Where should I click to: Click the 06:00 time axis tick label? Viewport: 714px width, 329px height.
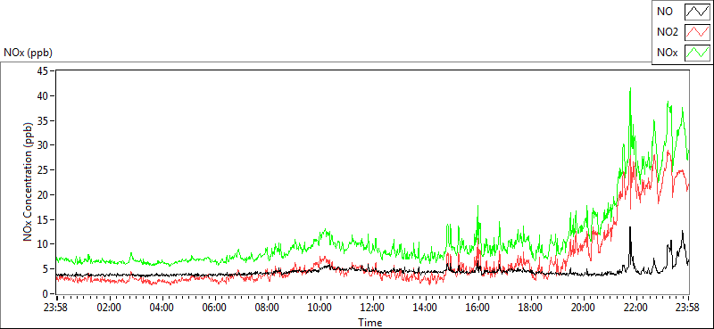pos(214,308)
